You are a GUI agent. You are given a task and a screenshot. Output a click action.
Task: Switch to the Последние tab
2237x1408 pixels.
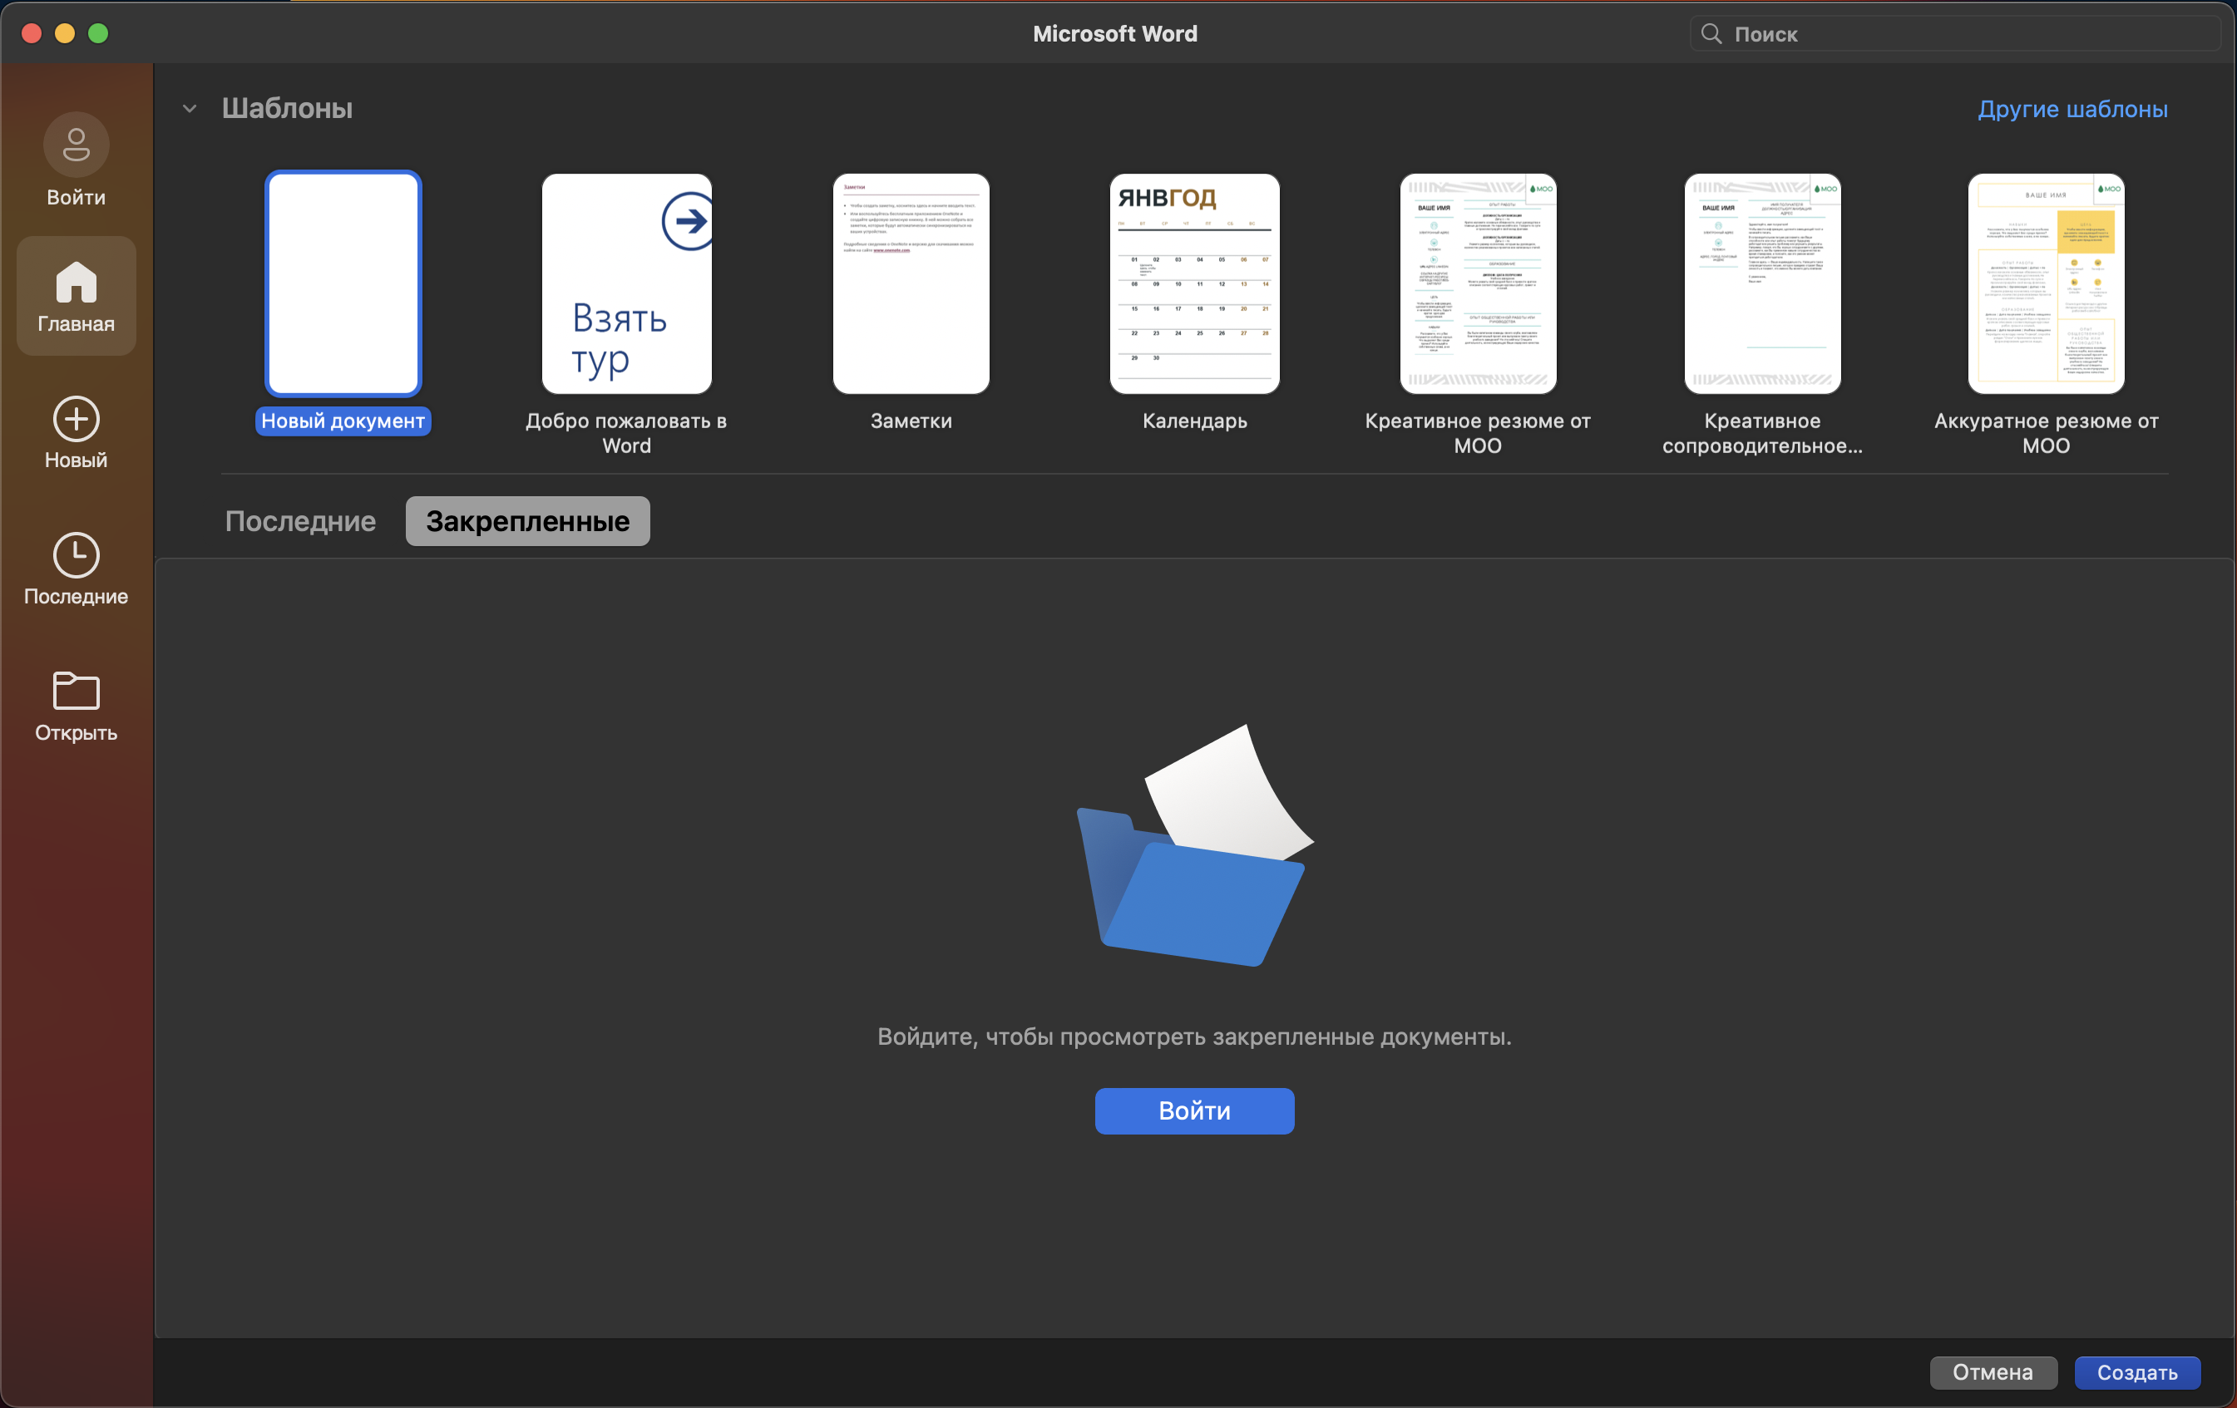(x=300, y=521)
